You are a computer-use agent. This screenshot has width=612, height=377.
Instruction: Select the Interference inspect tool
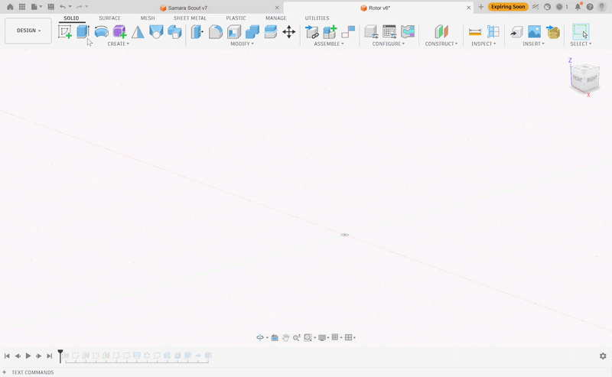click(493, 31)
